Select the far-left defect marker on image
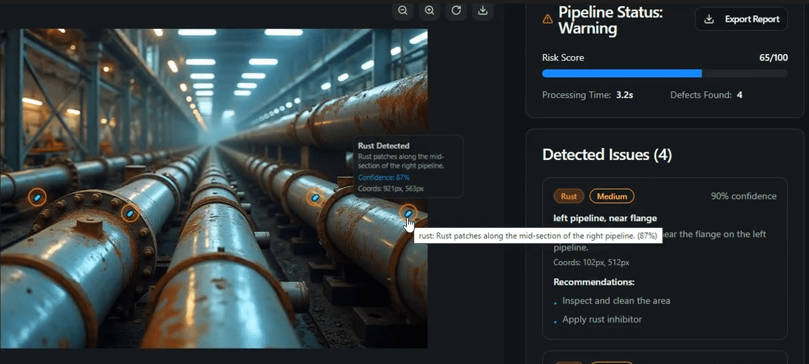 (37, 198)
